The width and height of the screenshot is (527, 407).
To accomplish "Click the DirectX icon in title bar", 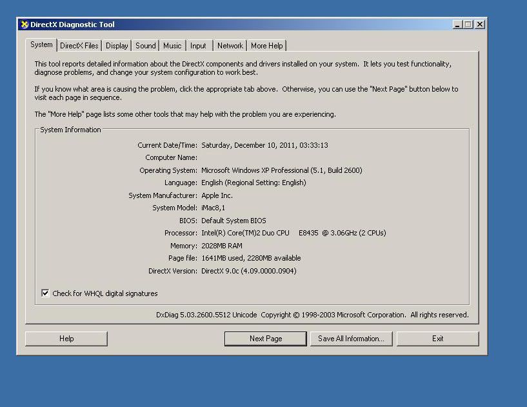I will pos(25,25).
